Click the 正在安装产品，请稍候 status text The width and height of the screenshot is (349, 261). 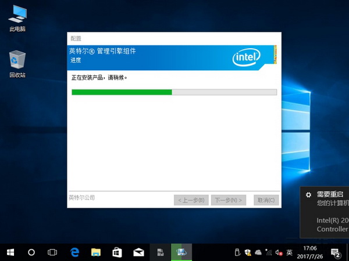click(x=99, y=78)
